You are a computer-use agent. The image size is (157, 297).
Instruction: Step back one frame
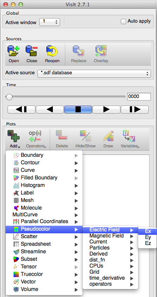[x=21, y=109]
